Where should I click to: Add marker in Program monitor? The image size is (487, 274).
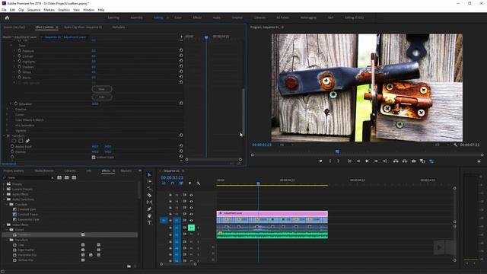click(x=320, y=161)
